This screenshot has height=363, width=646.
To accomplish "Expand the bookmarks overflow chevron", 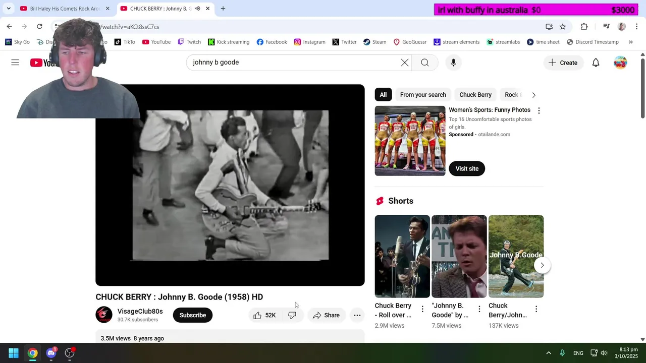I will click(630, 42).
